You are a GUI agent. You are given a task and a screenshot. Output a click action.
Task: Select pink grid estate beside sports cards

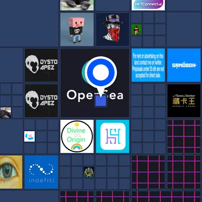[184, 136]
